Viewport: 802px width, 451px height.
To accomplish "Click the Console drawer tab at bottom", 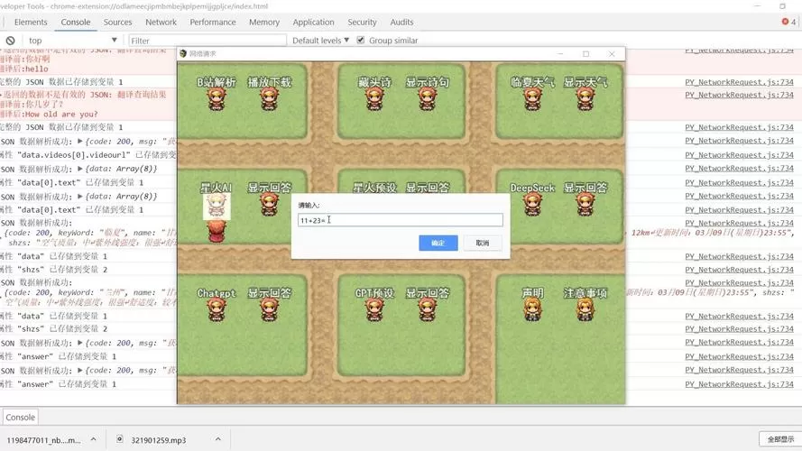I will [20, 418].
